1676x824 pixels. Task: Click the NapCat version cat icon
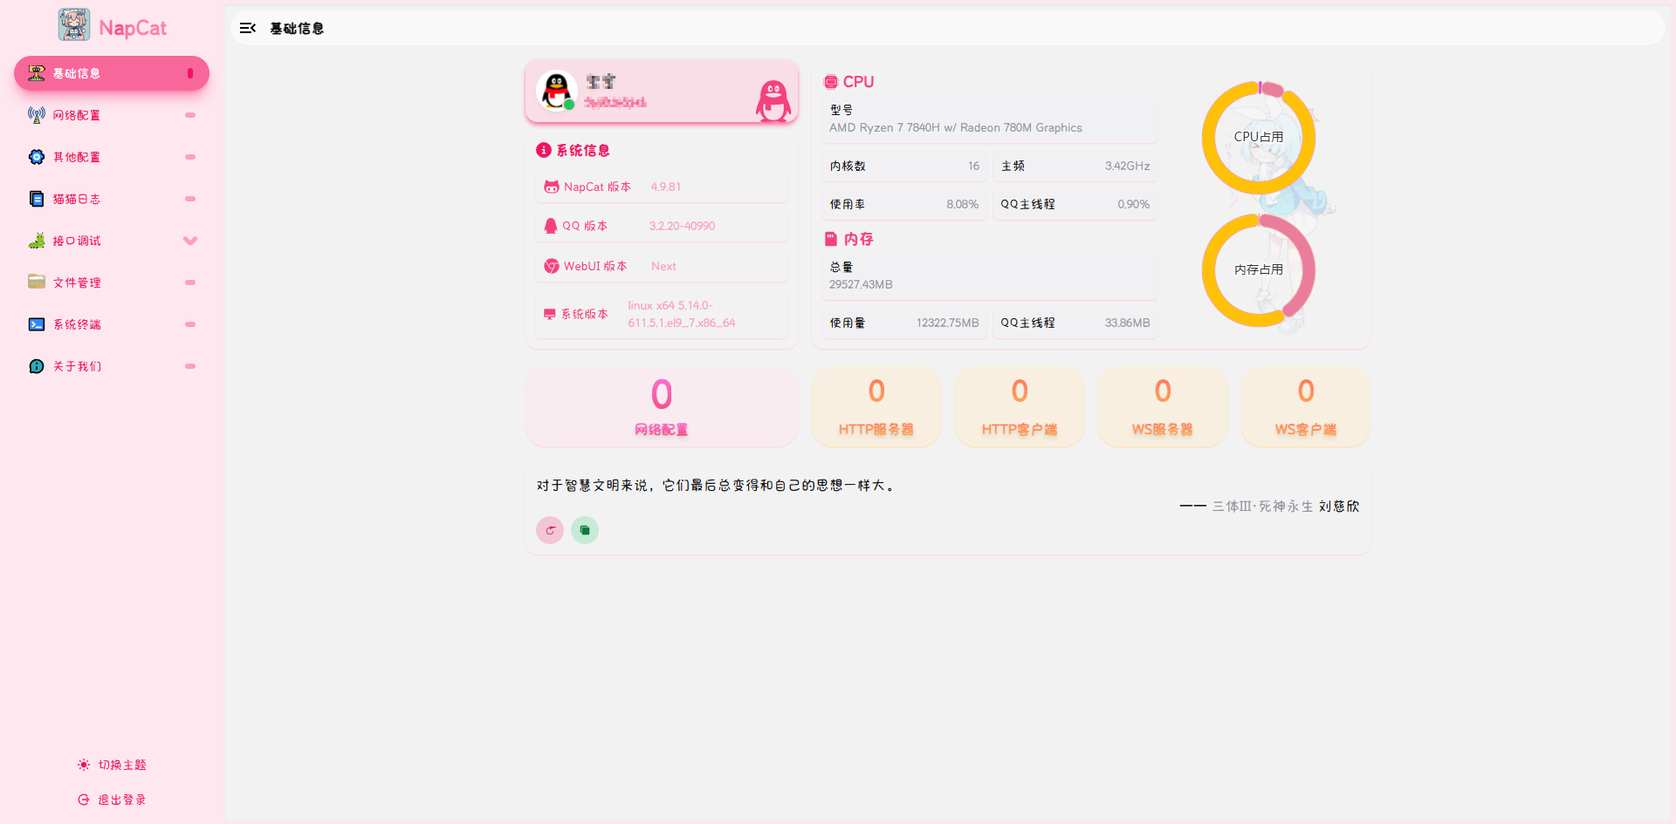(x=552, y=187)
